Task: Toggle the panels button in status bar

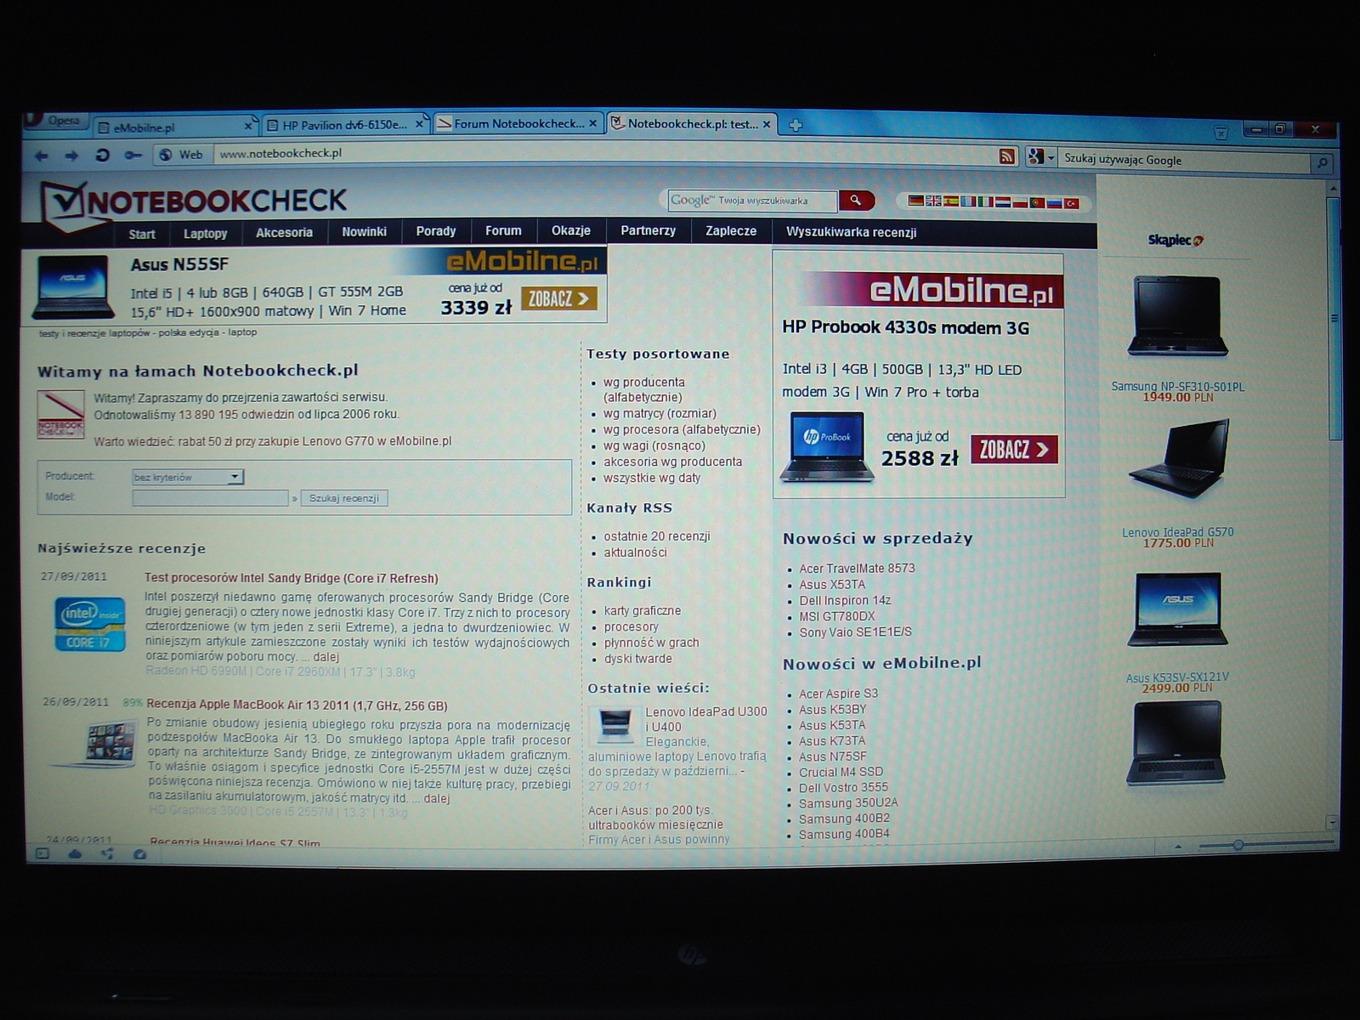Action: pyautogui.click(x=42, y=853)
